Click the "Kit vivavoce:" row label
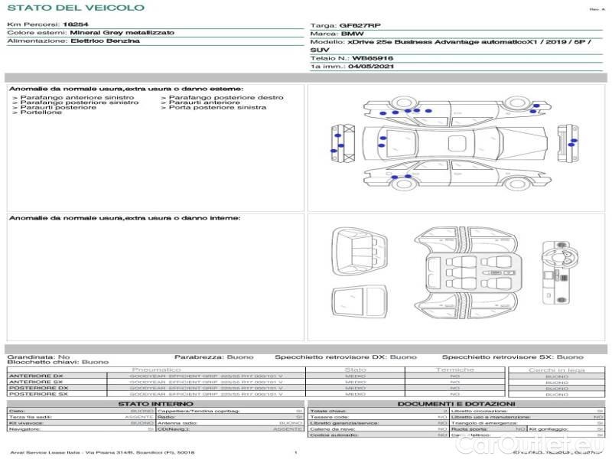Image resolution: width=612 pixels, height=459 pixels. point(26,423)
